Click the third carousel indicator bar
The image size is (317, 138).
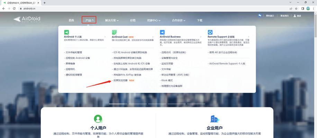coord(157,104)
